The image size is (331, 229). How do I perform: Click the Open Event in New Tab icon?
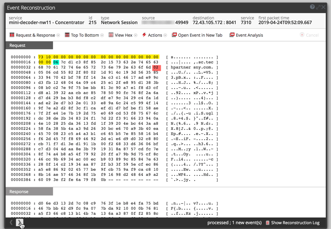tap(174, 35)
